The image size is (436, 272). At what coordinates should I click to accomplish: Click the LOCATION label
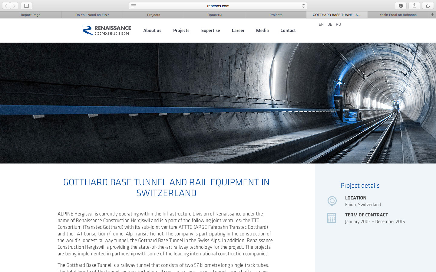[x=356, y=198]
